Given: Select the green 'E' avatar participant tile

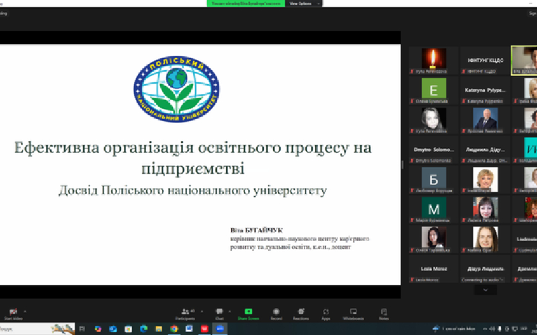Looking at the screenshot, I should (x=434, y=90).
